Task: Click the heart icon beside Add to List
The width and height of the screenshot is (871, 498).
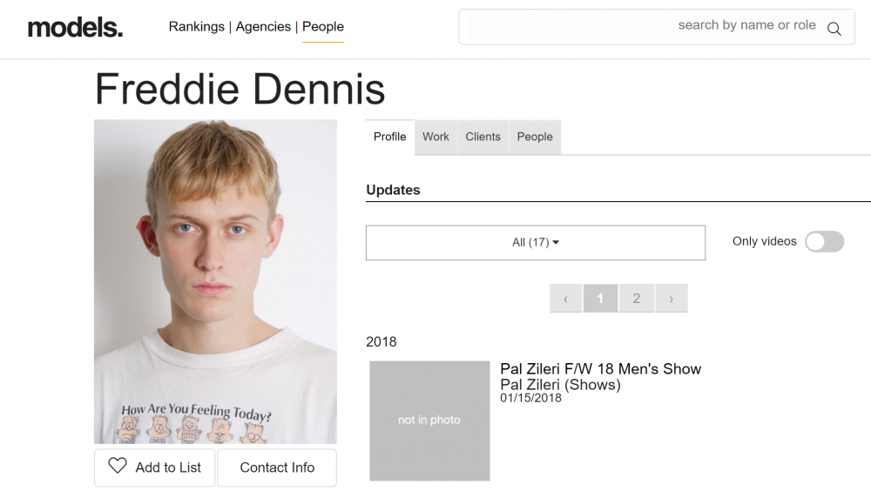Action: 118,465
